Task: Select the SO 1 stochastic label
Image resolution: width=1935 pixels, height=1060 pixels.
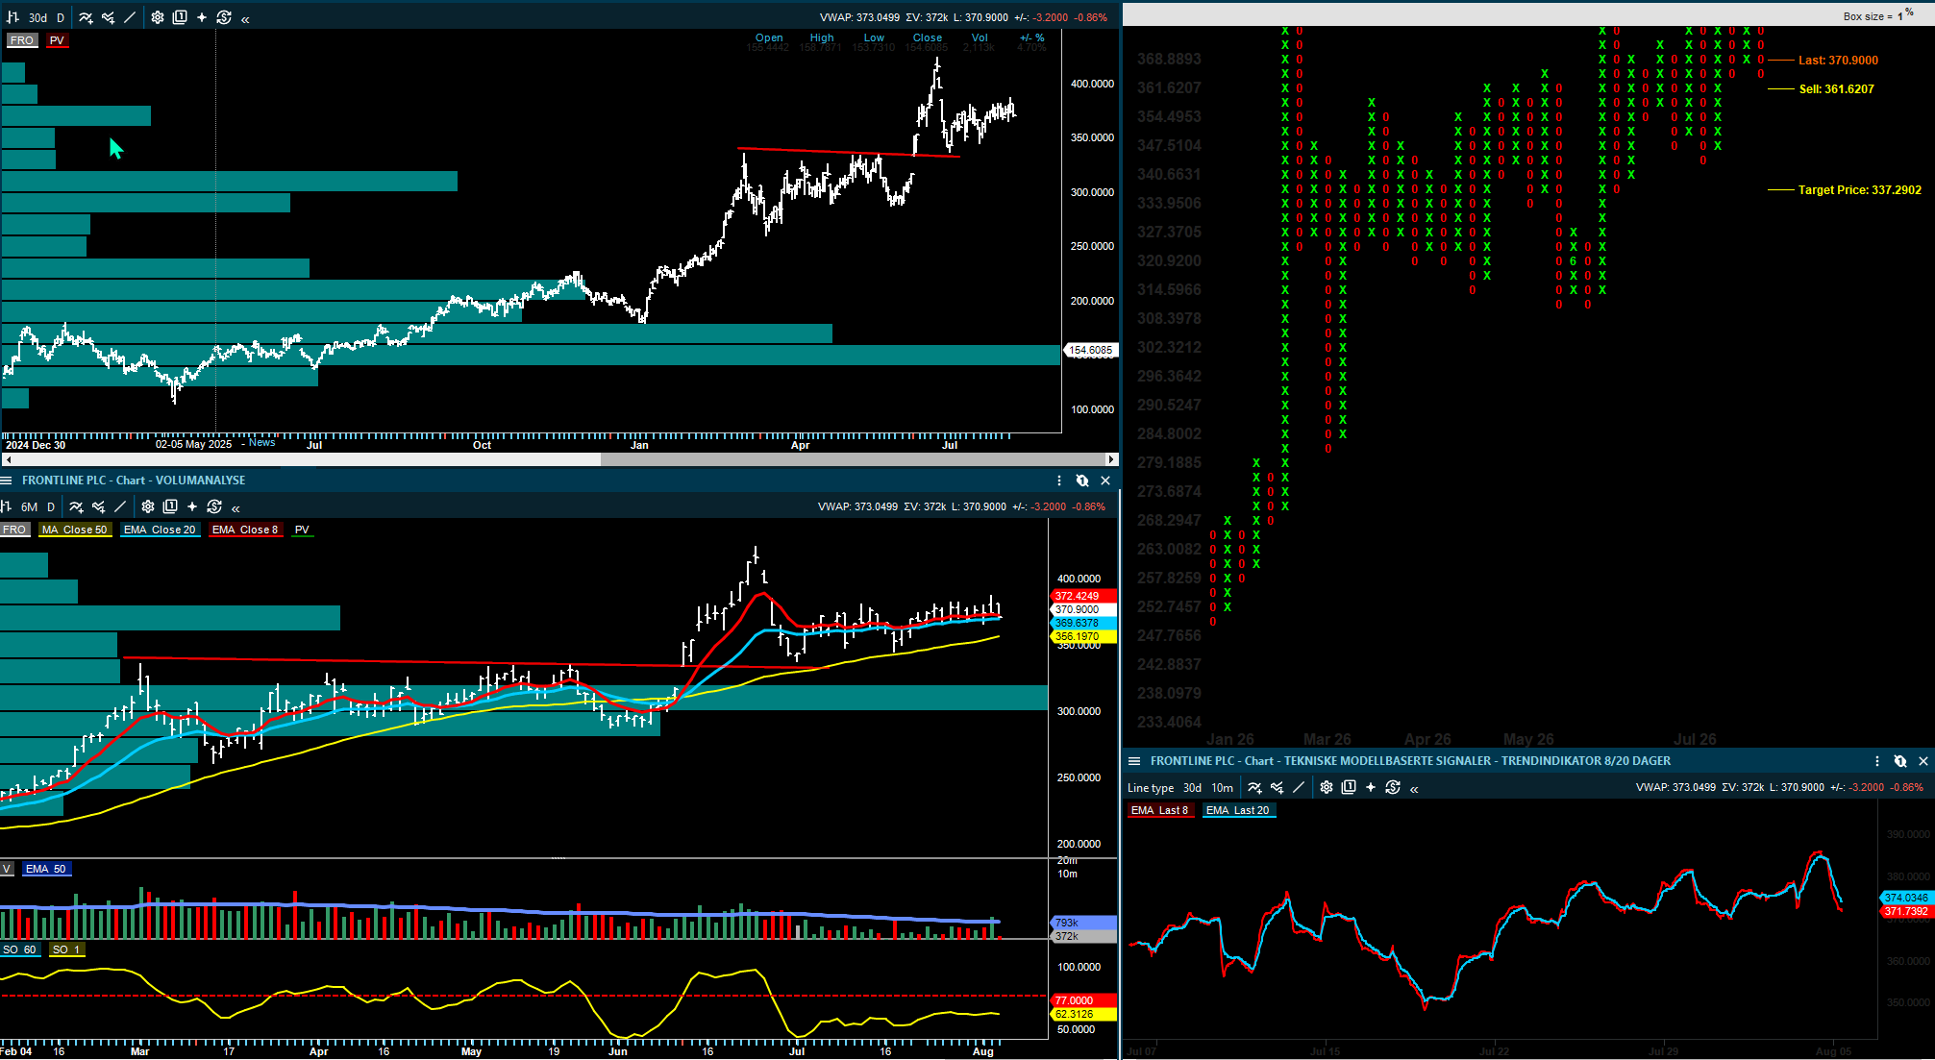Action: (66, 949)
